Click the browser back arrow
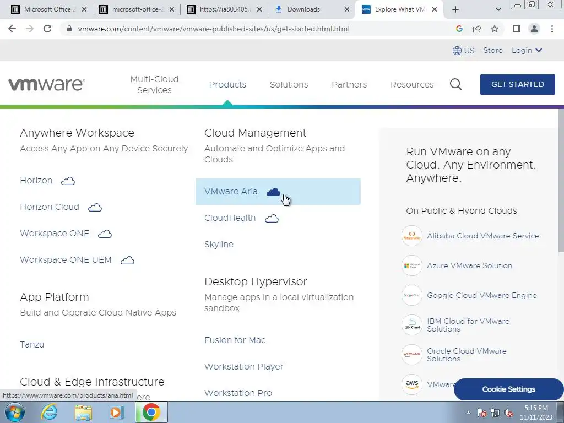Screen dimensions: 564x423 point(12,29)
